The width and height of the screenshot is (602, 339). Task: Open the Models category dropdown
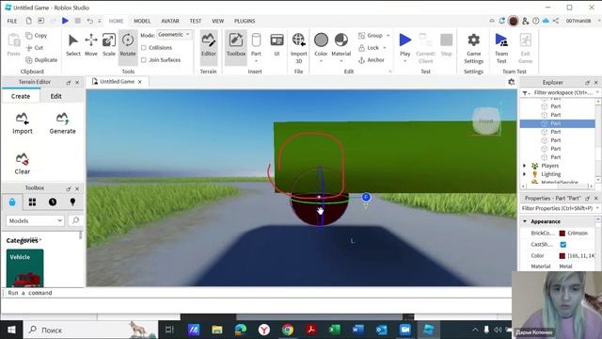(x=35, y=220)
